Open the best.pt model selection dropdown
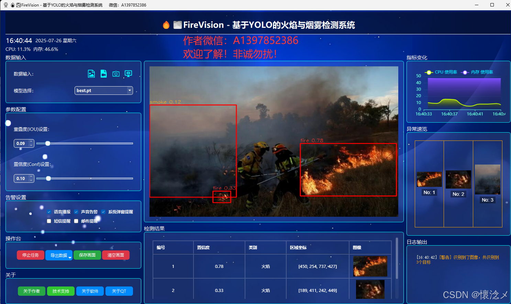 (103, 90)
